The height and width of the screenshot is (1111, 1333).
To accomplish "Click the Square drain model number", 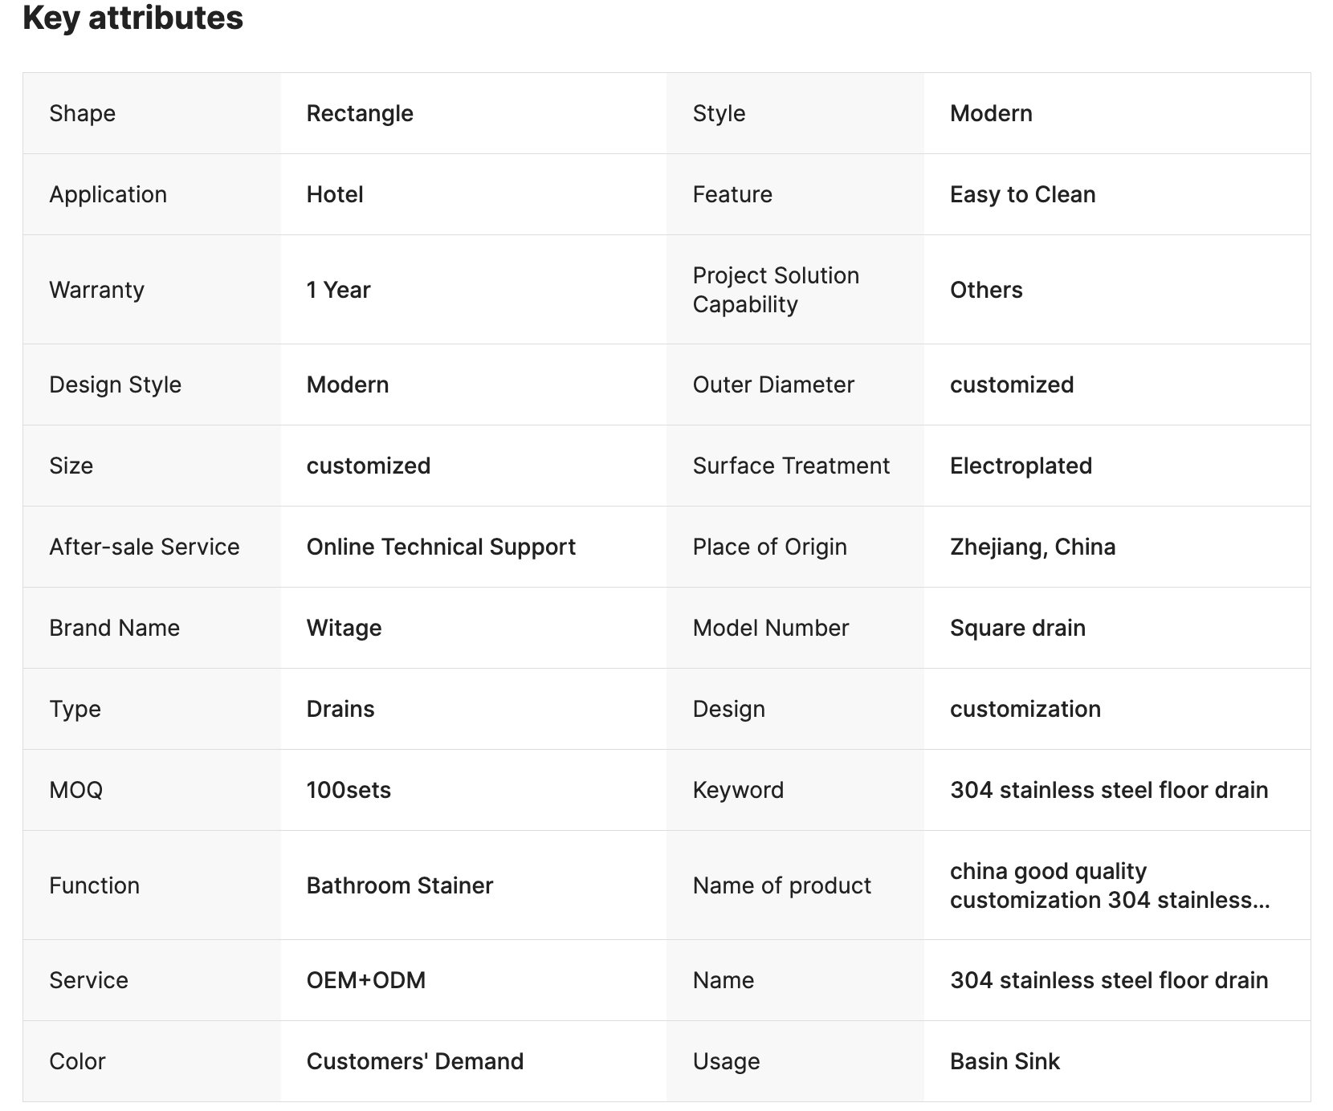I will click(x=1017, y=628).
